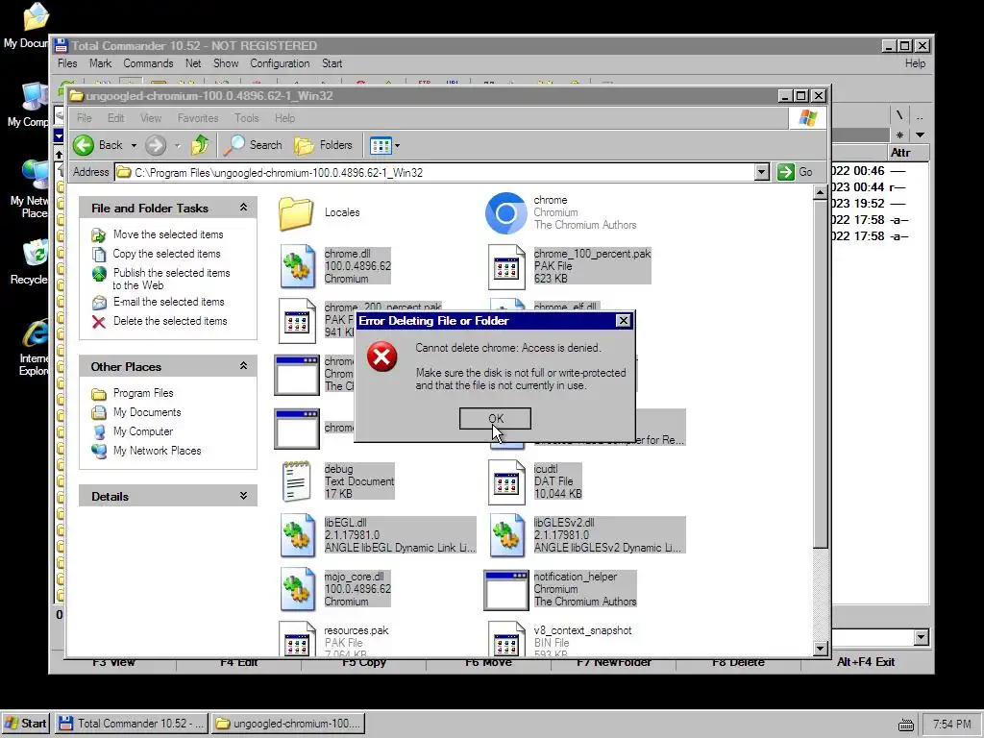Click Move the selected items icon
Image resolution: width=984 pixels, height=738 pixels.
point(99,234)
